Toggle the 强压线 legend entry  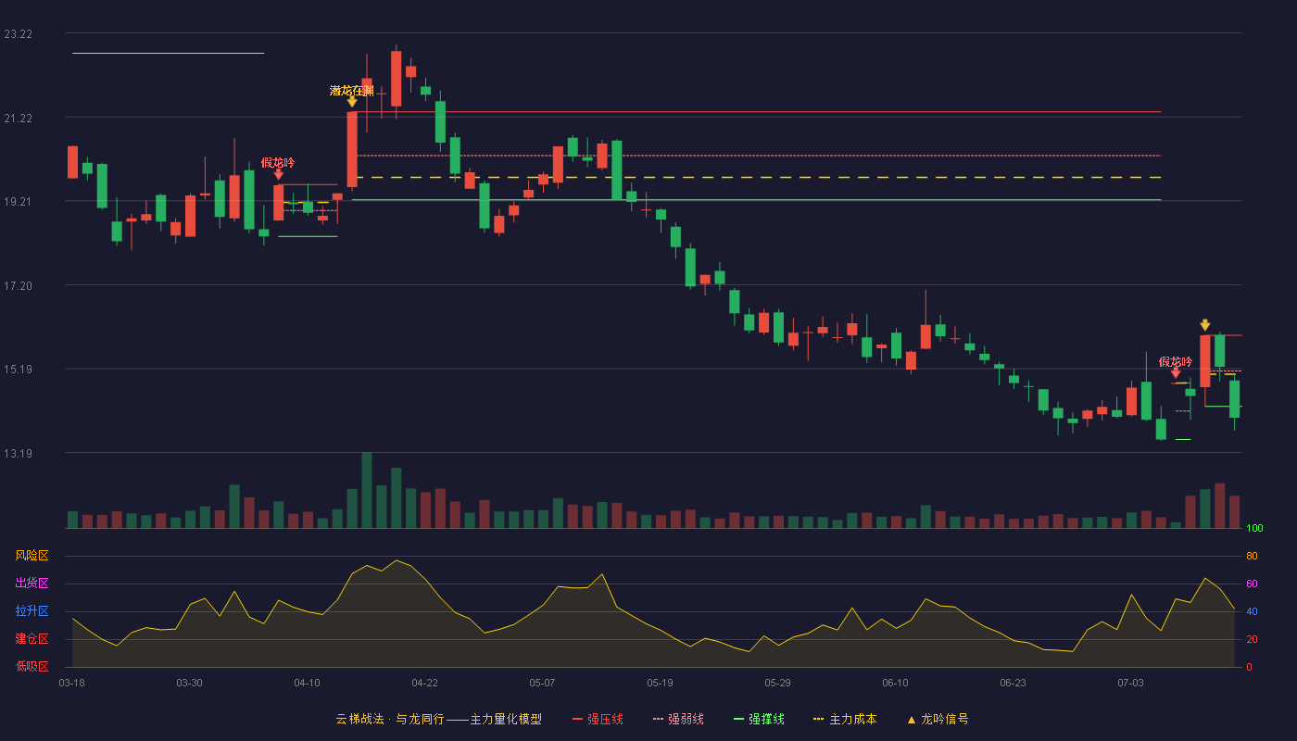[598, 719]
